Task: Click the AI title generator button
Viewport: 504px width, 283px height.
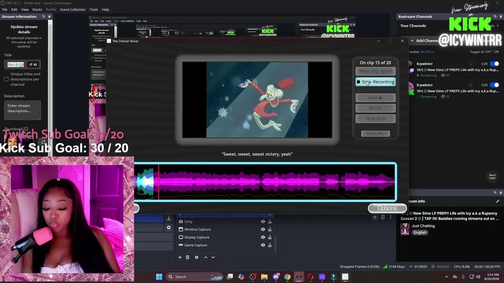Action: tap(33, 64)
